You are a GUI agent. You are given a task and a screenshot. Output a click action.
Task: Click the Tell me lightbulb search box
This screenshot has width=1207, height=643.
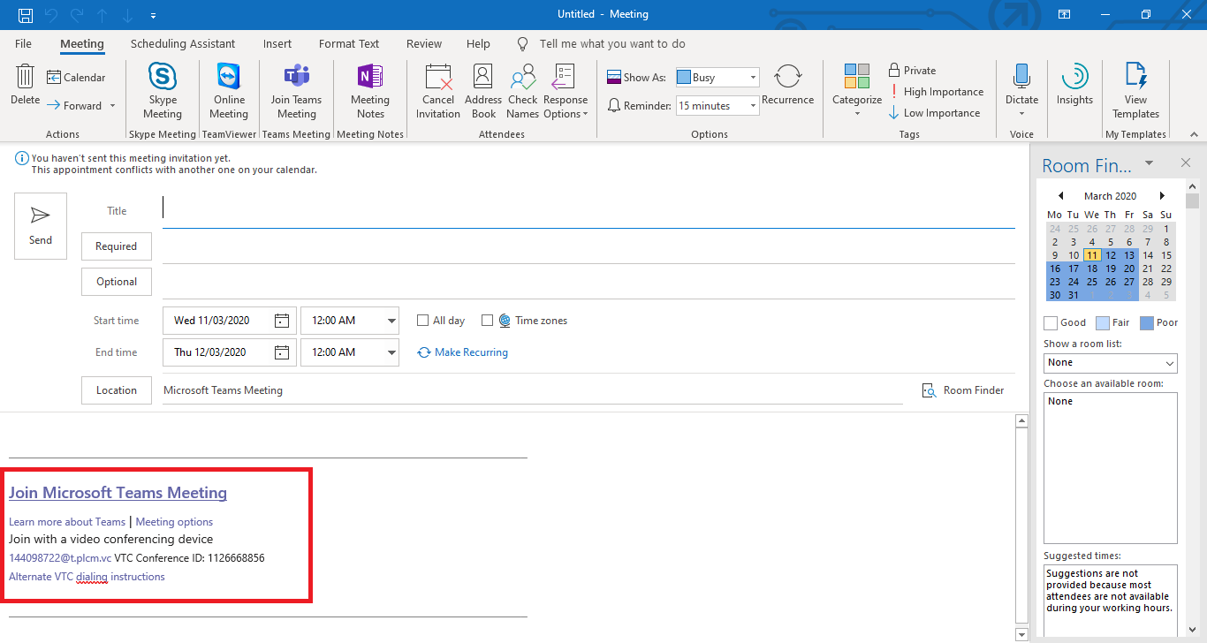(601, 43)
